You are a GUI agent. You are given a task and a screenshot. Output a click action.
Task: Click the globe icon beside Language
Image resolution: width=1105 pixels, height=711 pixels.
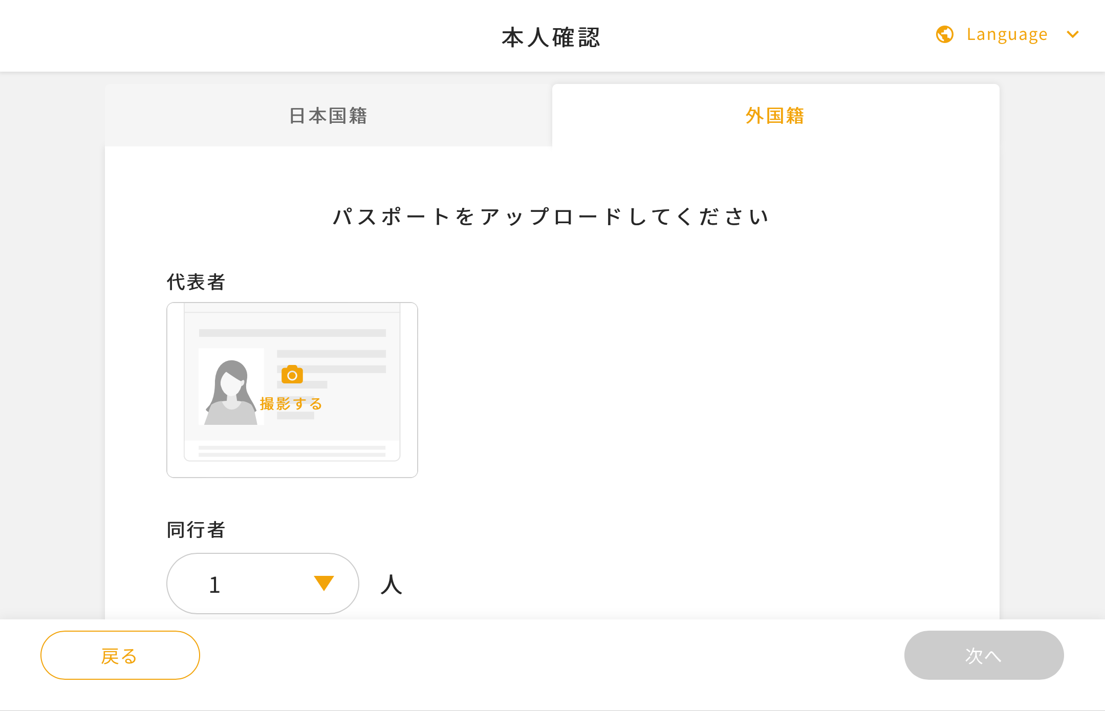coord(944,34)
